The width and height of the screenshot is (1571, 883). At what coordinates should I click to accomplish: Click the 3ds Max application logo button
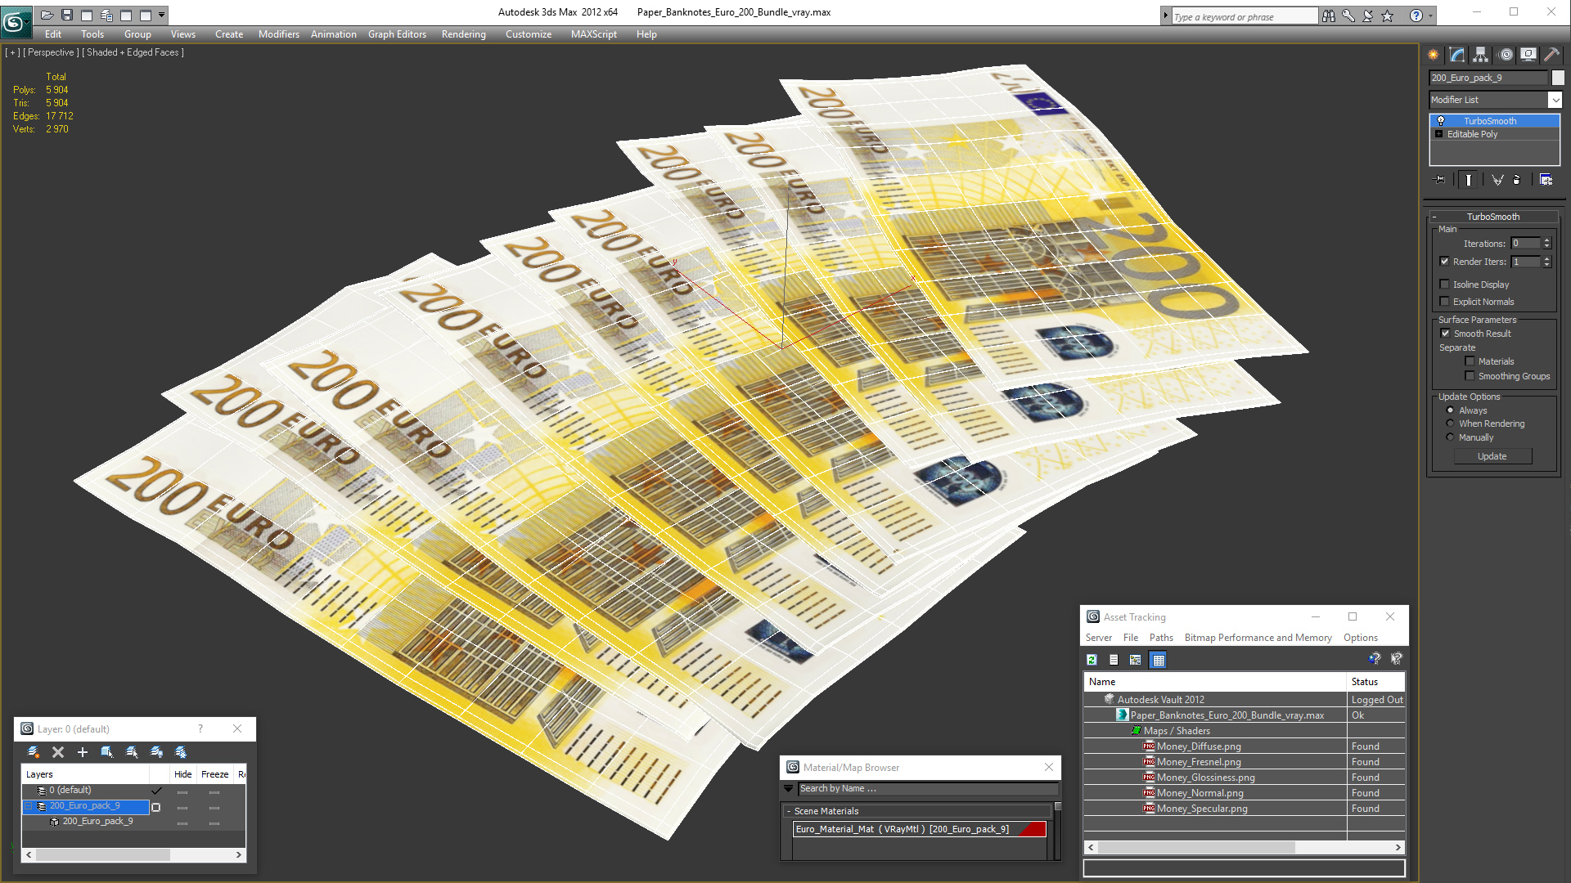click(16, 22)
